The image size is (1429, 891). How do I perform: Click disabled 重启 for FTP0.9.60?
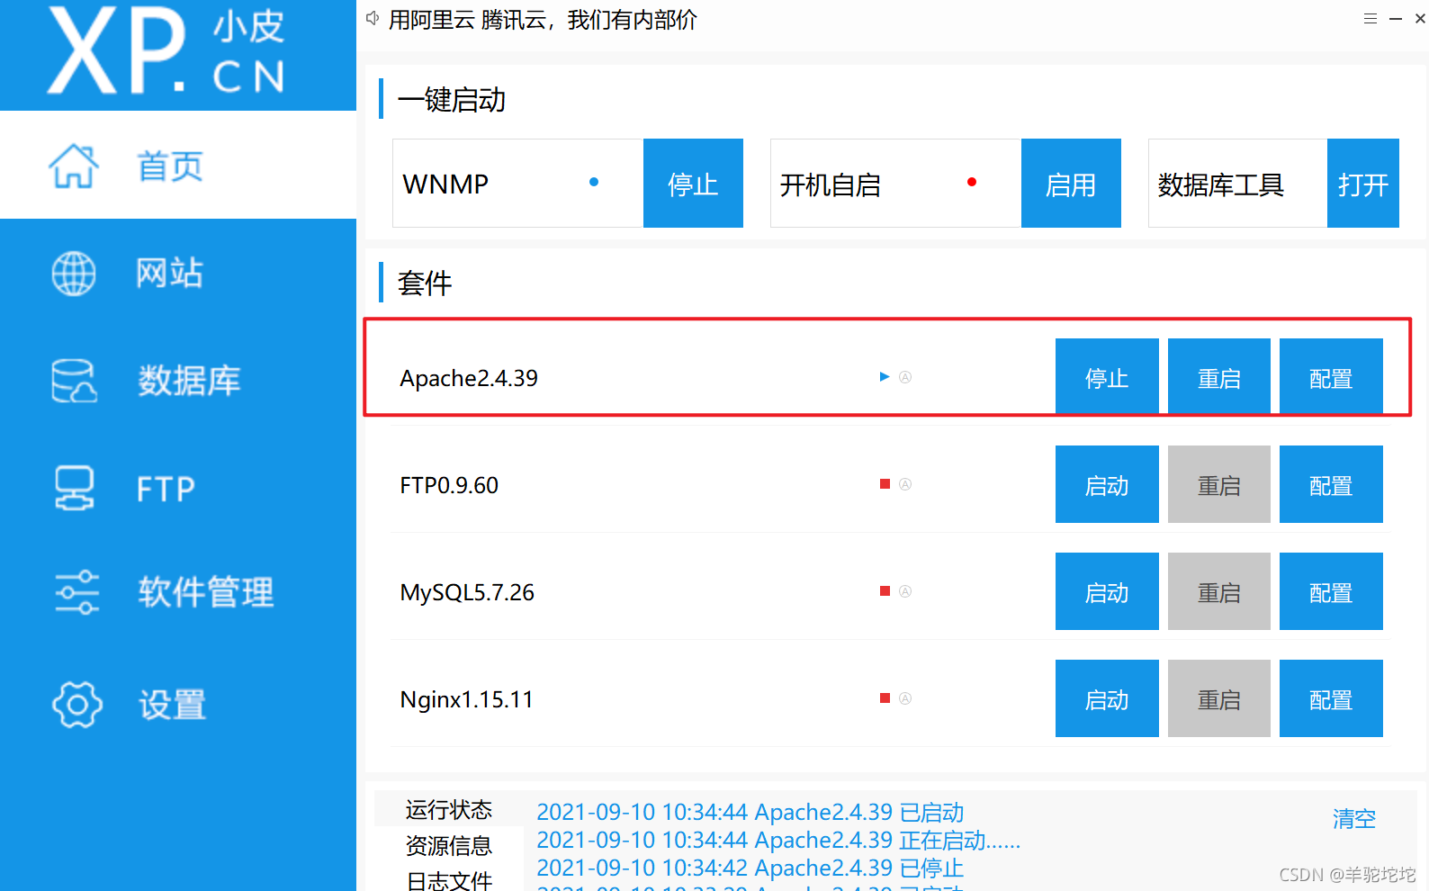(1219, 484)
